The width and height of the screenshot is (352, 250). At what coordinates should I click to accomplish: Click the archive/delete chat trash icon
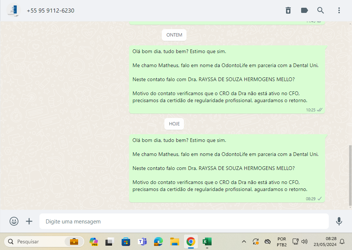point(288,10)
